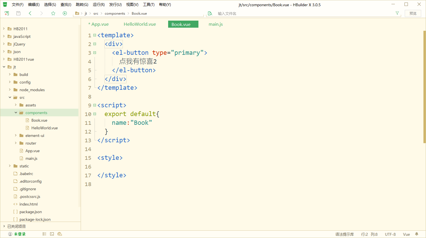Open the filter funnel icon
The width and height of the screenshot is (426, 238).
(397, 13)
